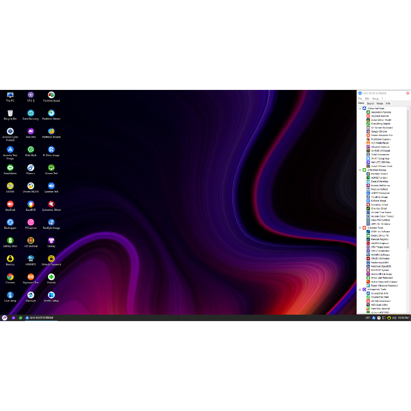Open the Unlock Password desktop icon

(x=51, y=259)
